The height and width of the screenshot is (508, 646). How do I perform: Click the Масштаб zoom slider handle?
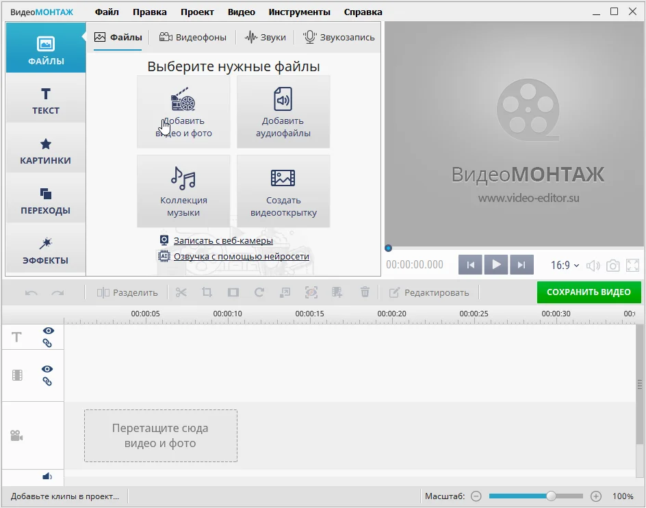click(551, 496)
